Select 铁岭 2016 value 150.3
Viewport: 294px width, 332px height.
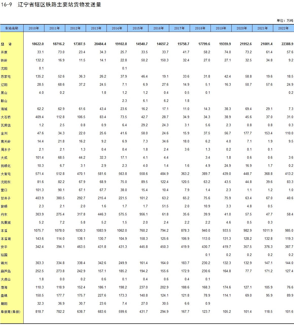(164, 60)
